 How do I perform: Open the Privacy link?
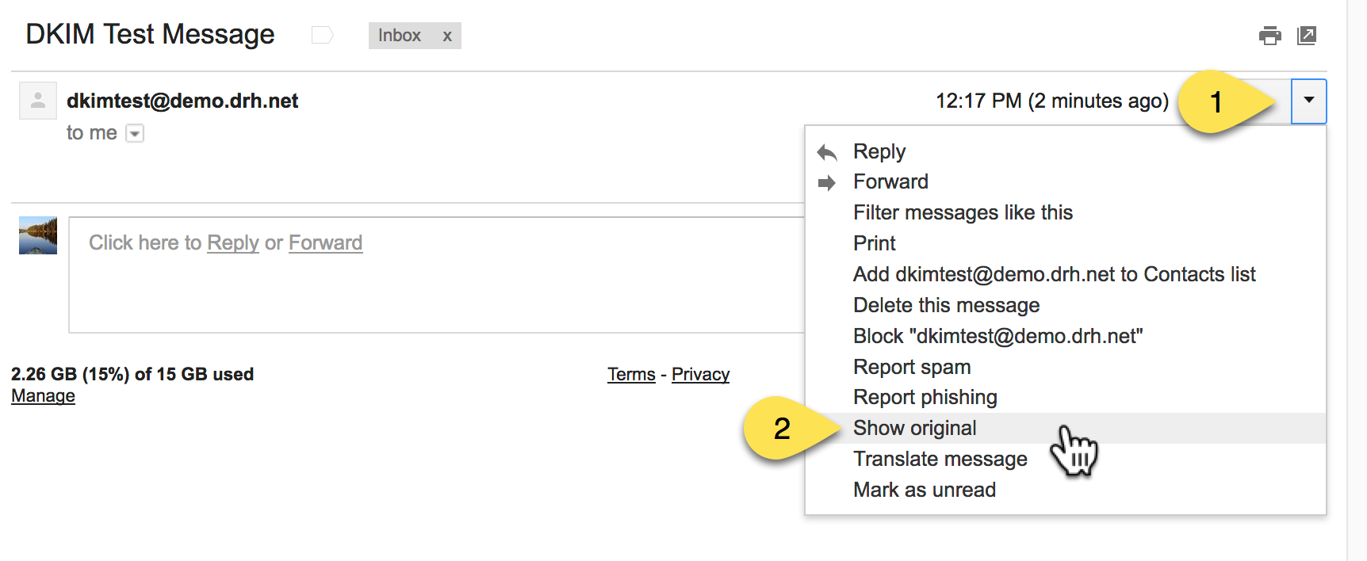(700, 374)
